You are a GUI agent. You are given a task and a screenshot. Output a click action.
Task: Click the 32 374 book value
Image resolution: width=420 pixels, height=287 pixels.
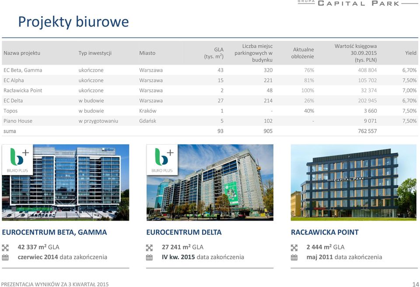pyautogui.click(x=369, y=90)
